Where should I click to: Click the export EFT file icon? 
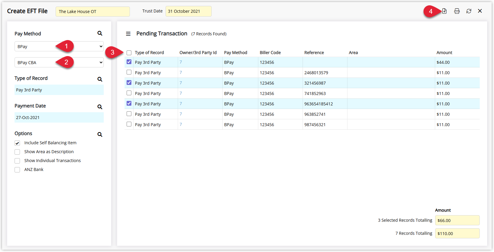(x=444, y=11)
